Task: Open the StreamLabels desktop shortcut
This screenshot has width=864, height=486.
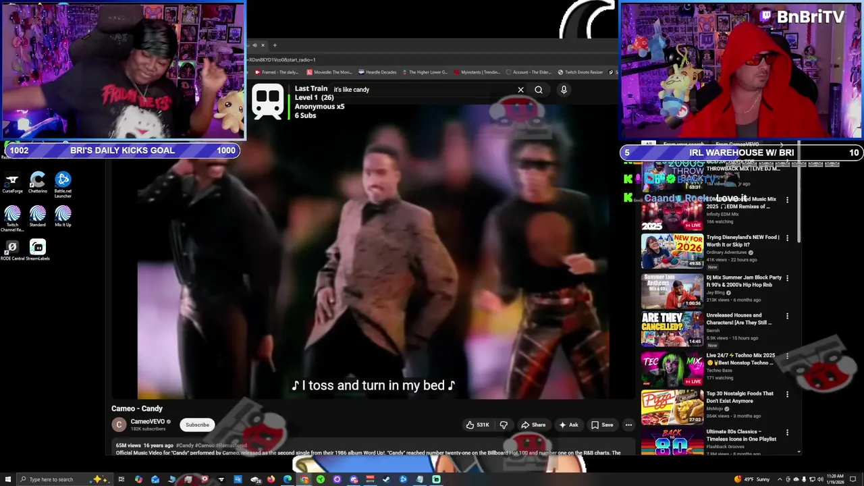Action: (38, 250)
